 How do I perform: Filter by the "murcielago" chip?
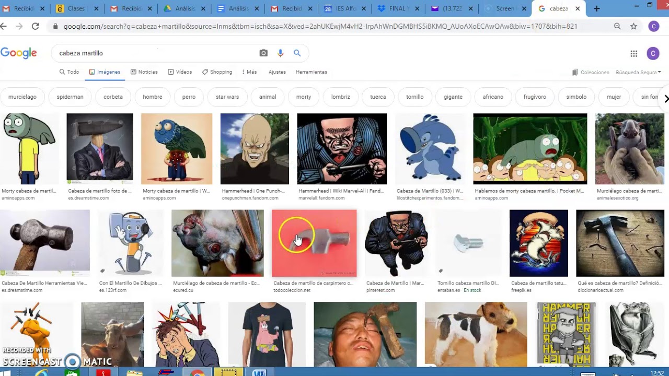[x=22, y=97]
